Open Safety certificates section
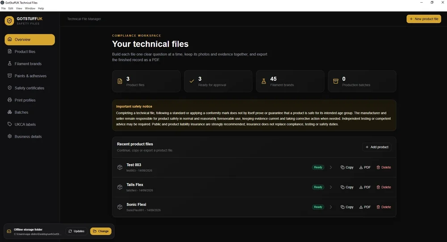 click(30, 88)
